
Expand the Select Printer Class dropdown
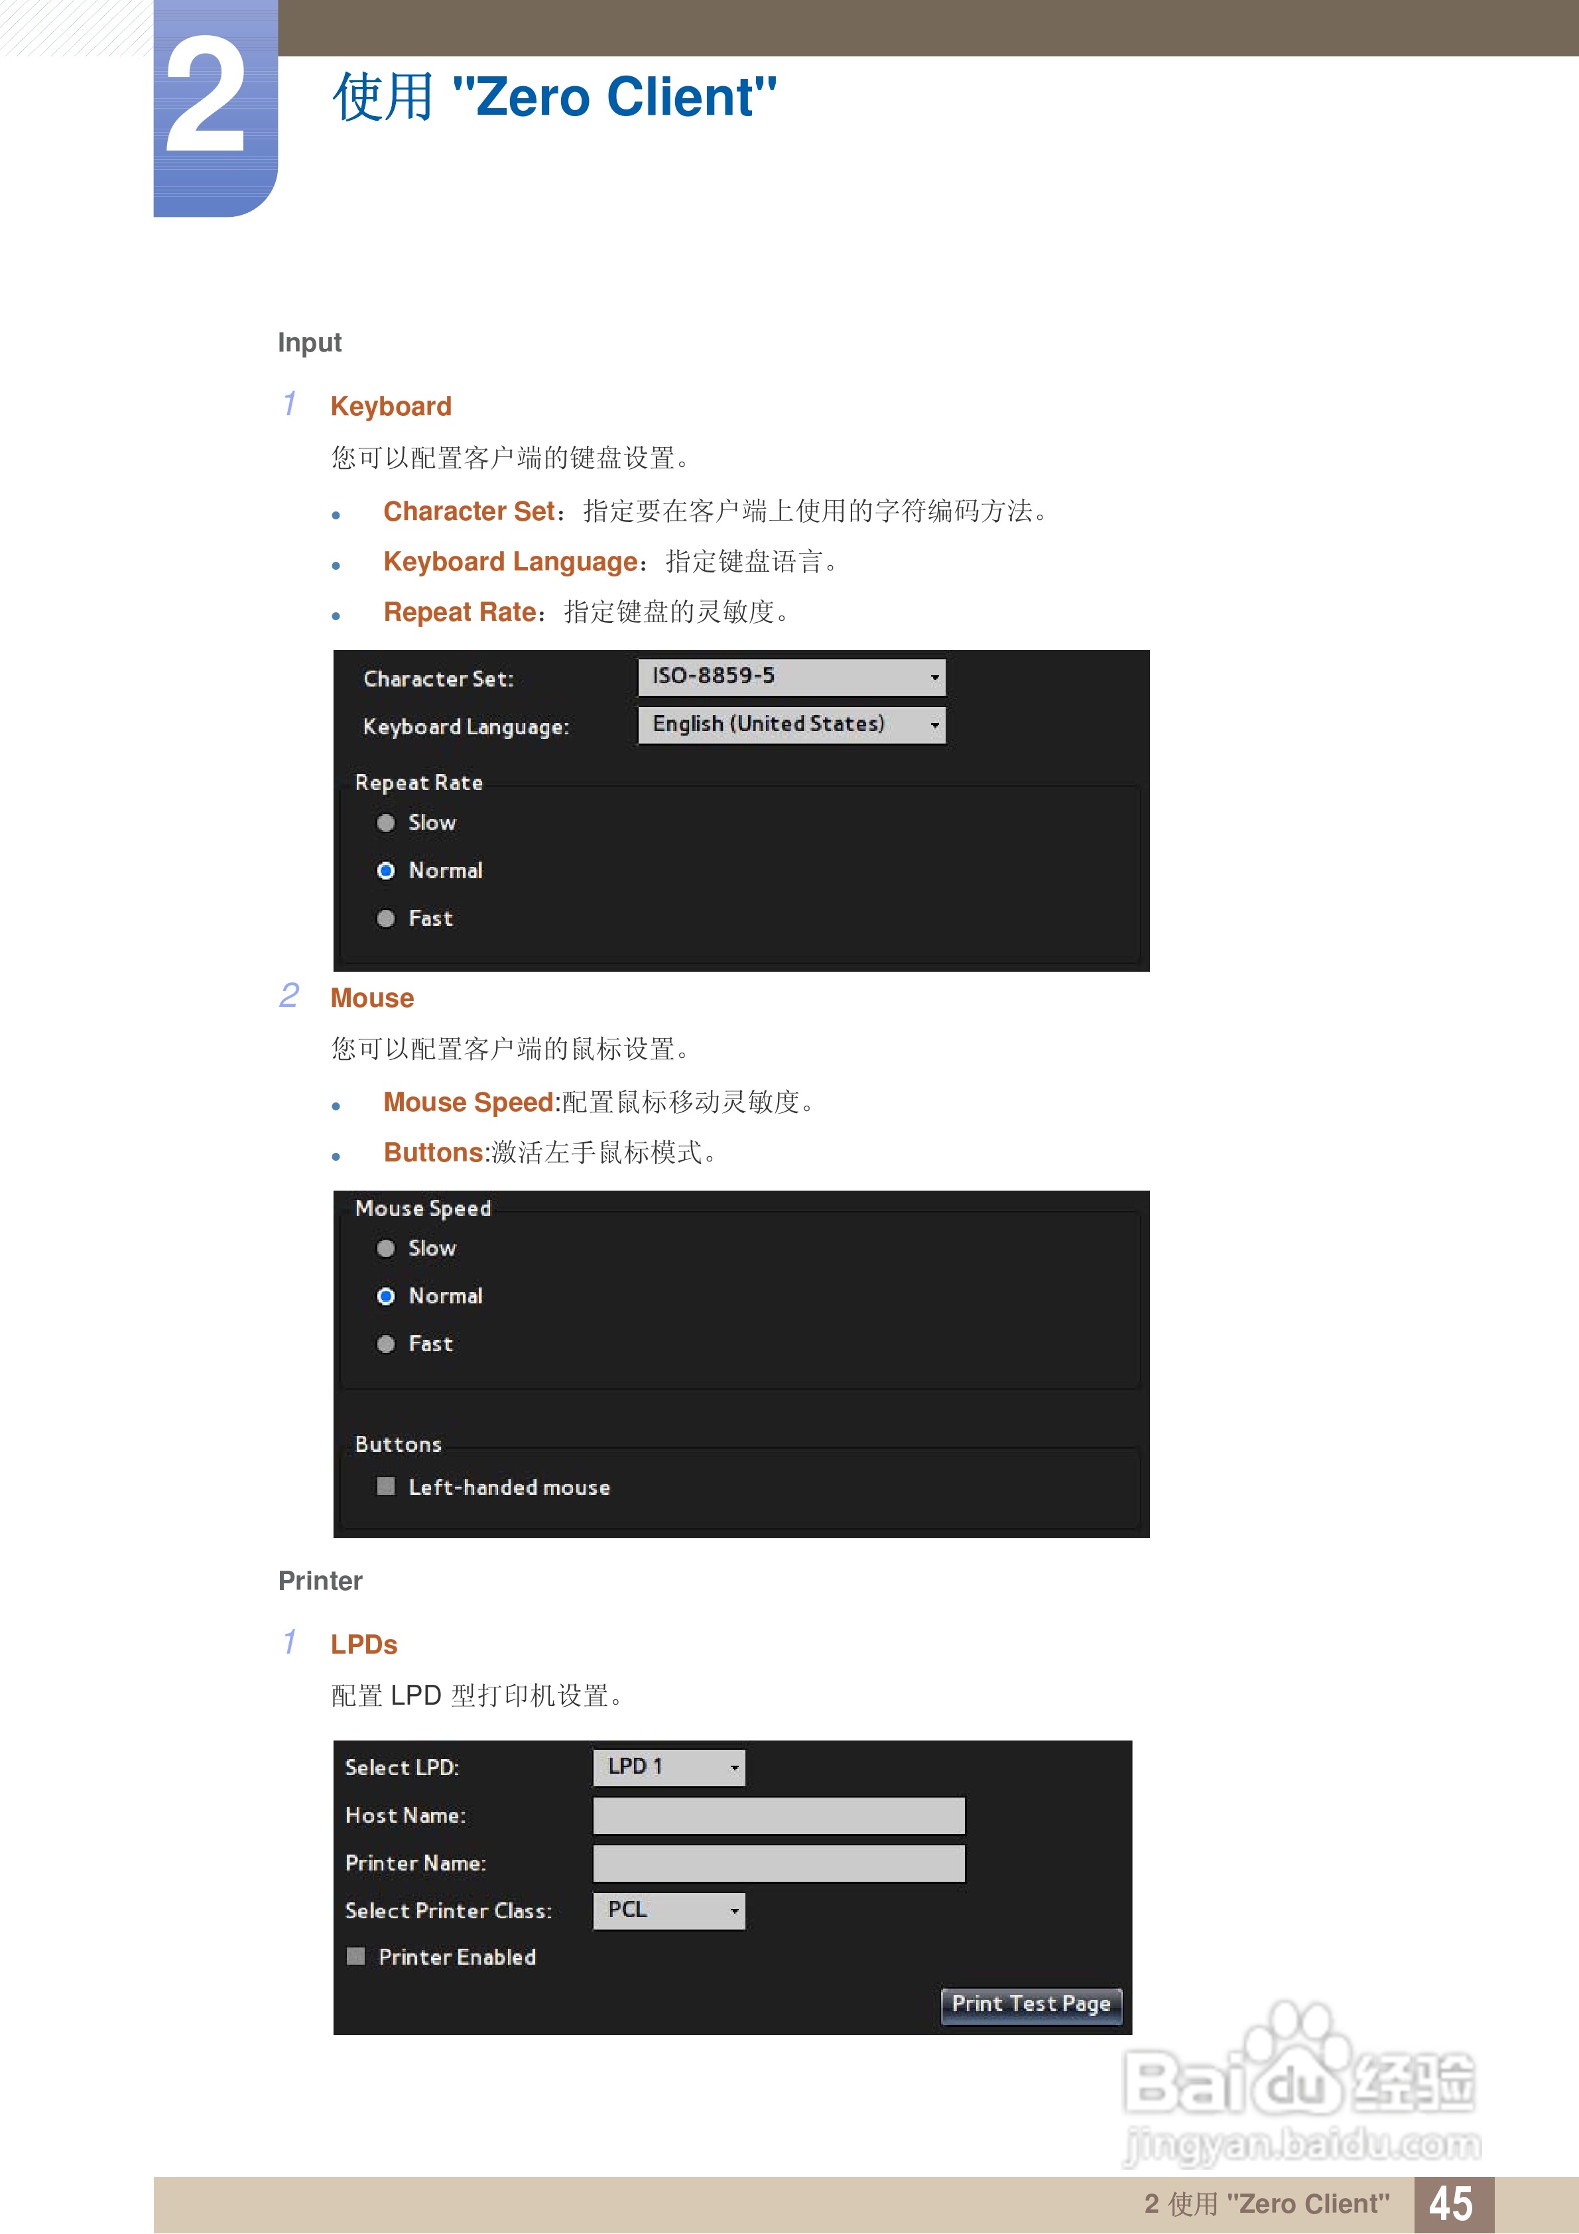[x=669, y=1911]
